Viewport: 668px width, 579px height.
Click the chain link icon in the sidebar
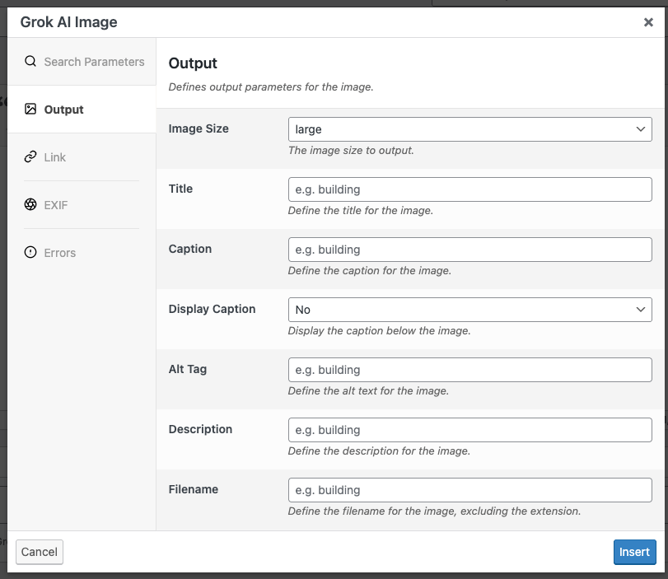coord(30,156)
